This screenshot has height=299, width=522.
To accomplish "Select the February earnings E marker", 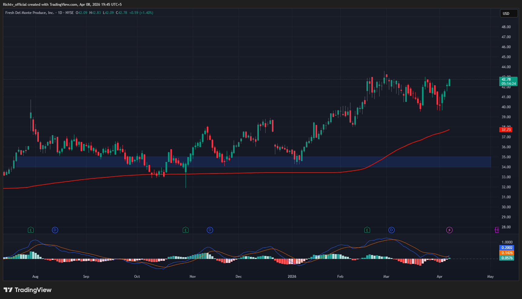I will point(367,230).
